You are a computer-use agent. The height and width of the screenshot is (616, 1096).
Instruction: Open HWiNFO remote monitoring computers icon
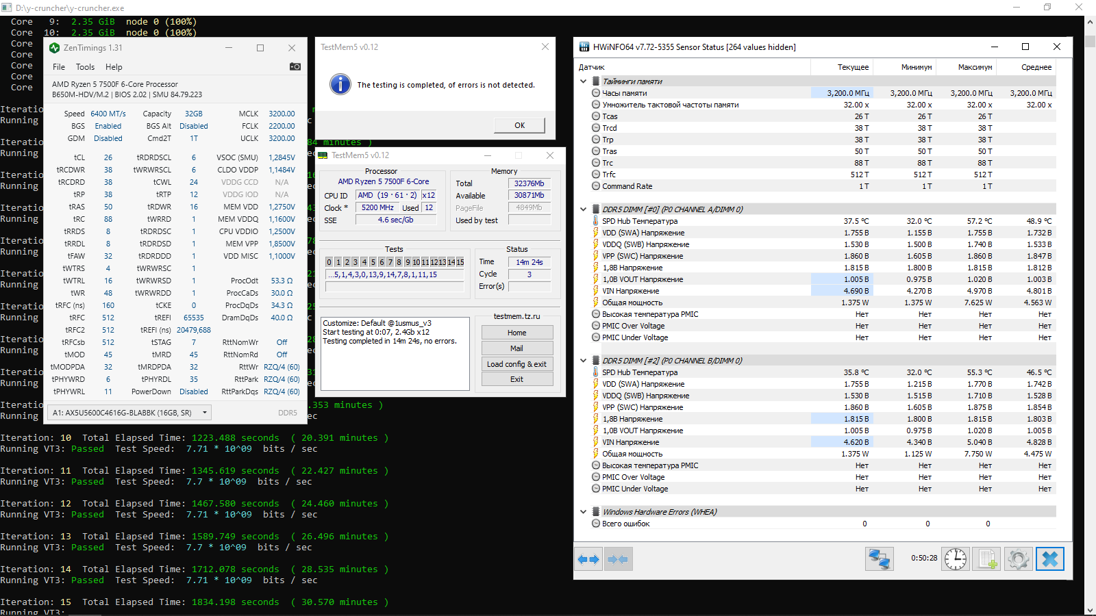[880, 559]
